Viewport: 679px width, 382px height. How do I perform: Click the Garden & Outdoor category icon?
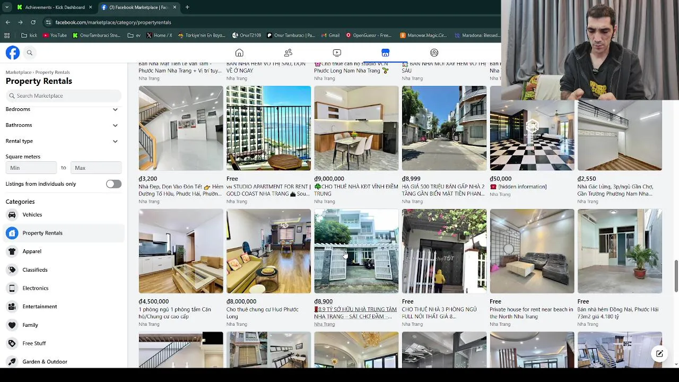coord(12,361)
